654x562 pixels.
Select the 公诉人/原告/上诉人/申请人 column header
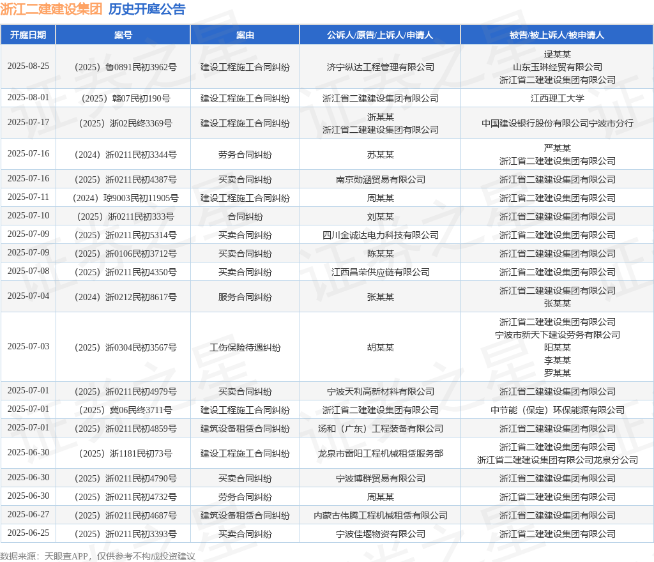tap(380, 35)
